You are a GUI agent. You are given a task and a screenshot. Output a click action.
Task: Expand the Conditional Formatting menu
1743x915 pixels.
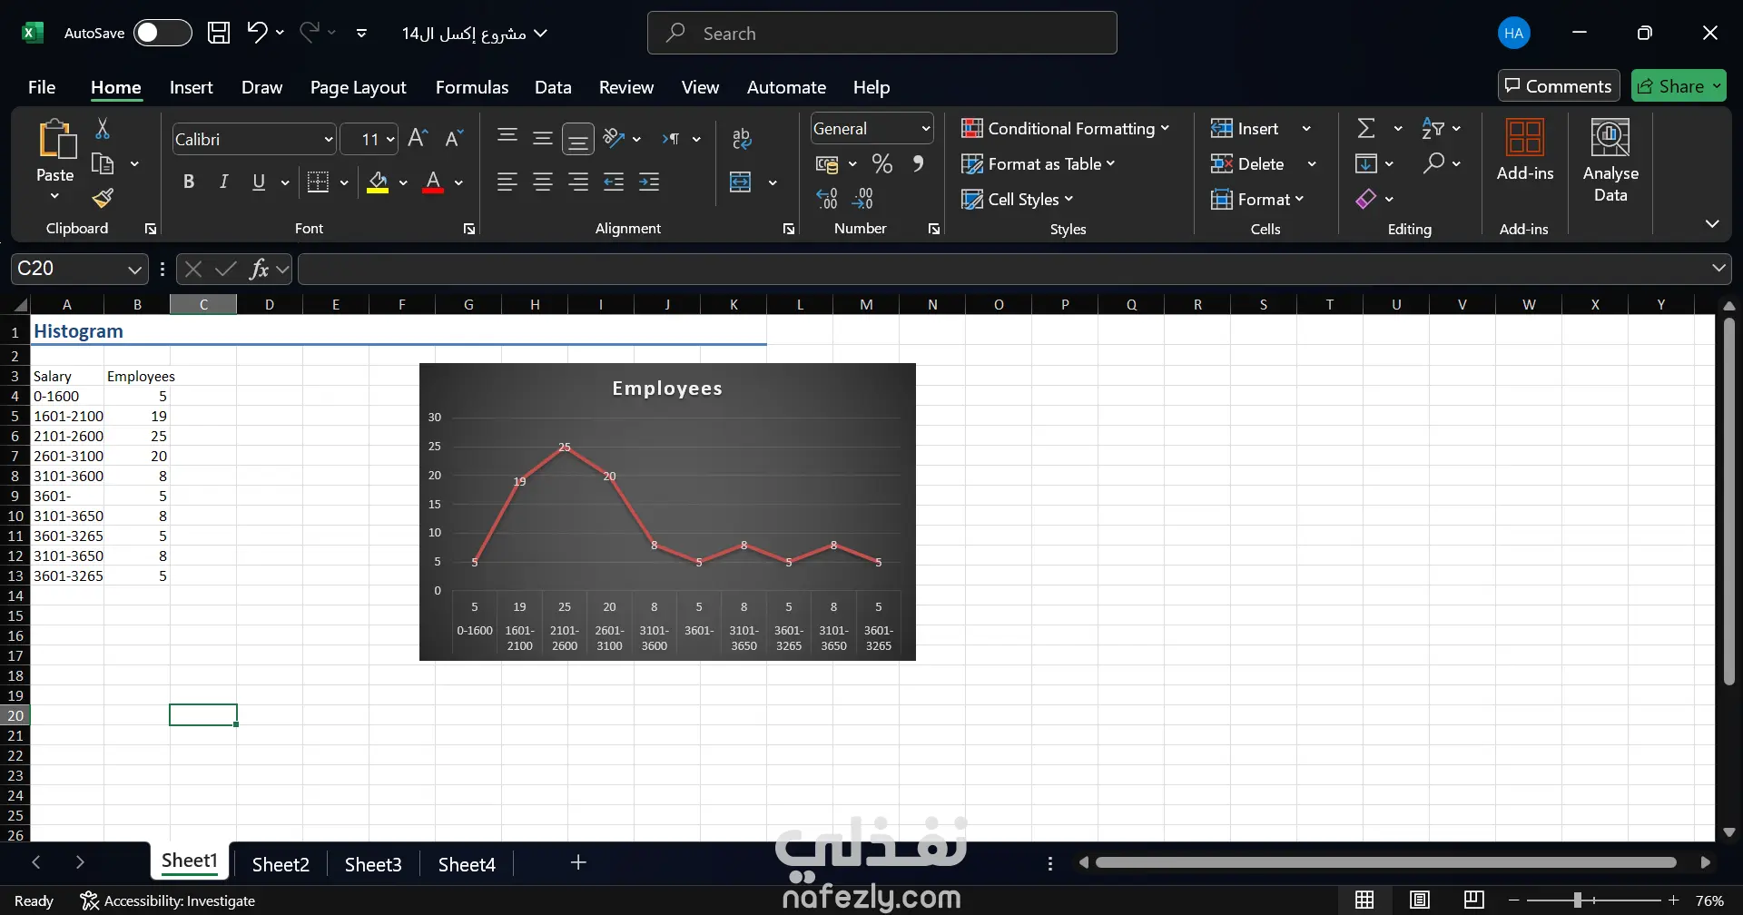click(x=1065, y=129)
